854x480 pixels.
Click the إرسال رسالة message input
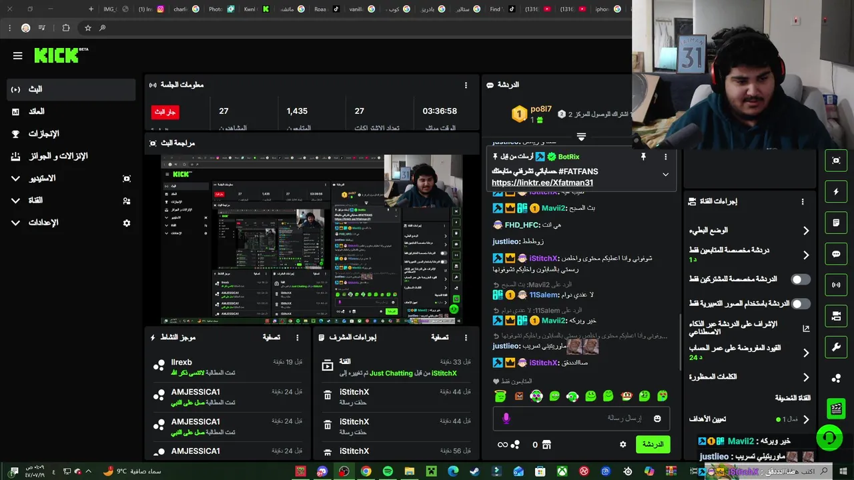tap(580, 418)
